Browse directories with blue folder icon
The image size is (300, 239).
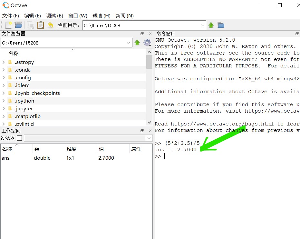pos(221,25)
